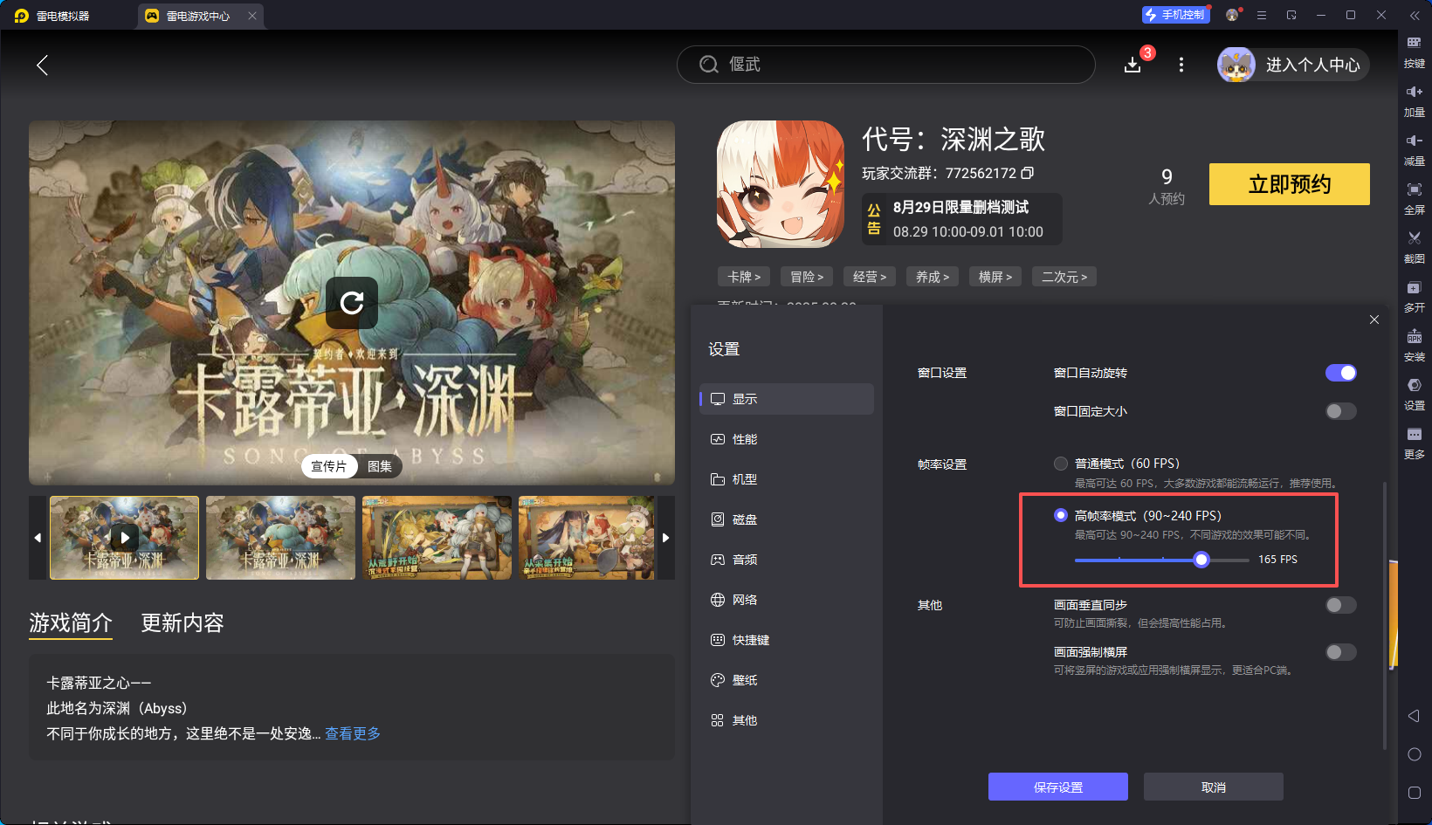Screen dimensions: 1432x825
Task: Select 高帧率模式 (90~240 FPS) radio option
Action: 1061,515
